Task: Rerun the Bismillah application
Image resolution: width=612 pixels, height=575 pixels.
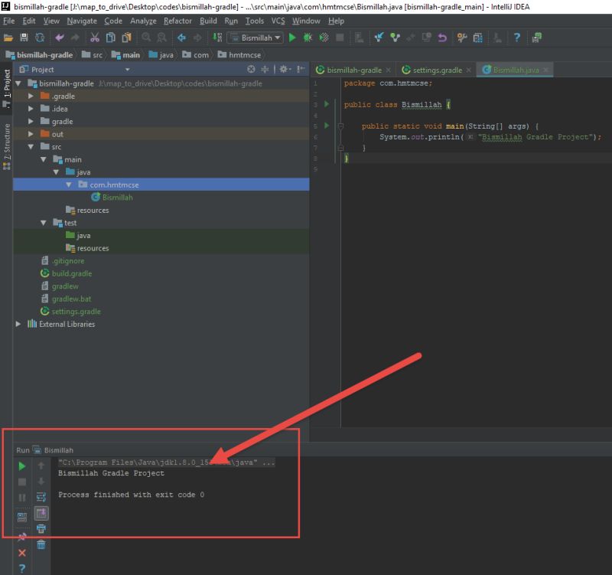Action: [23, 466]
